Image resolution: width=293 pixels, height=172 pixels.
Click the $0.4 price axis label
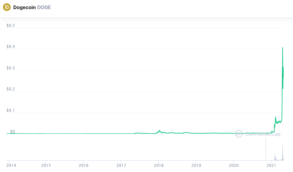click(11, 47)
